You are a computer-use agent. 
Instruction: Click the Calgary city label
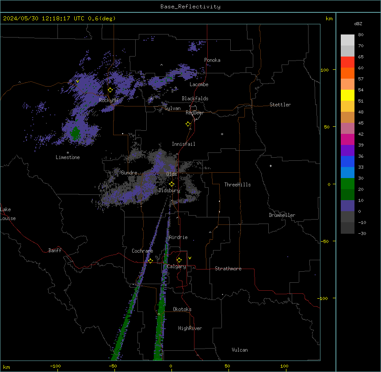tap(176, 266)
